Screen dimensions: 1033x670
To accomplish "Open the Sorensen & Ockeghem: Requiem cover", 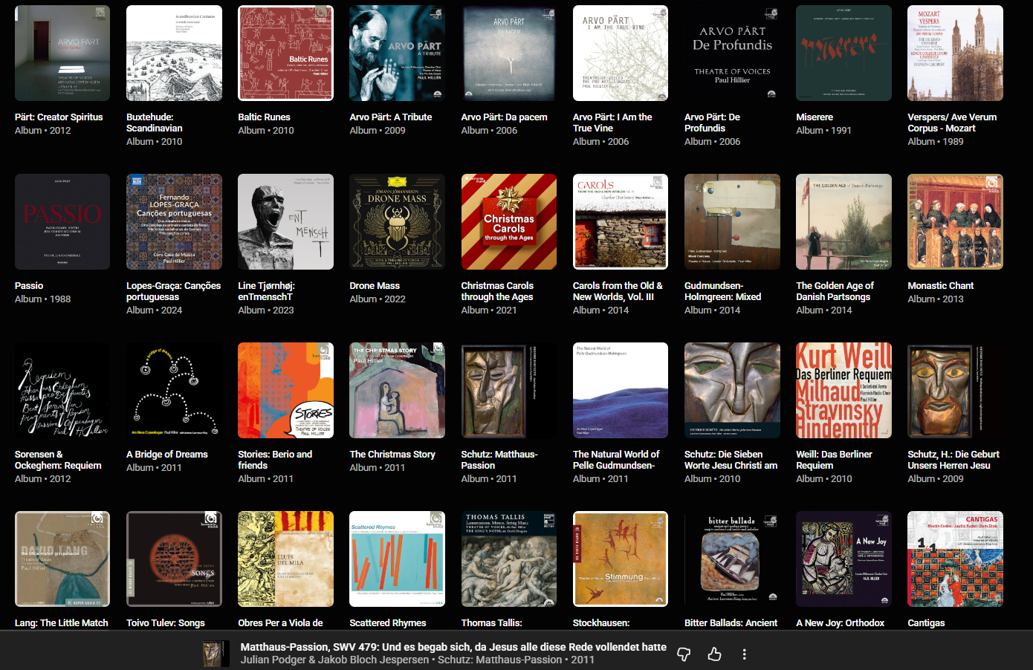I will [62, 391].
